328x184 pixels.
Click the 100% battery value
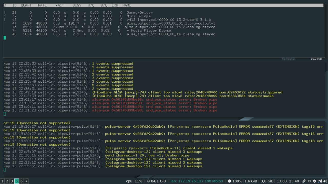click(x=237, y=181)
